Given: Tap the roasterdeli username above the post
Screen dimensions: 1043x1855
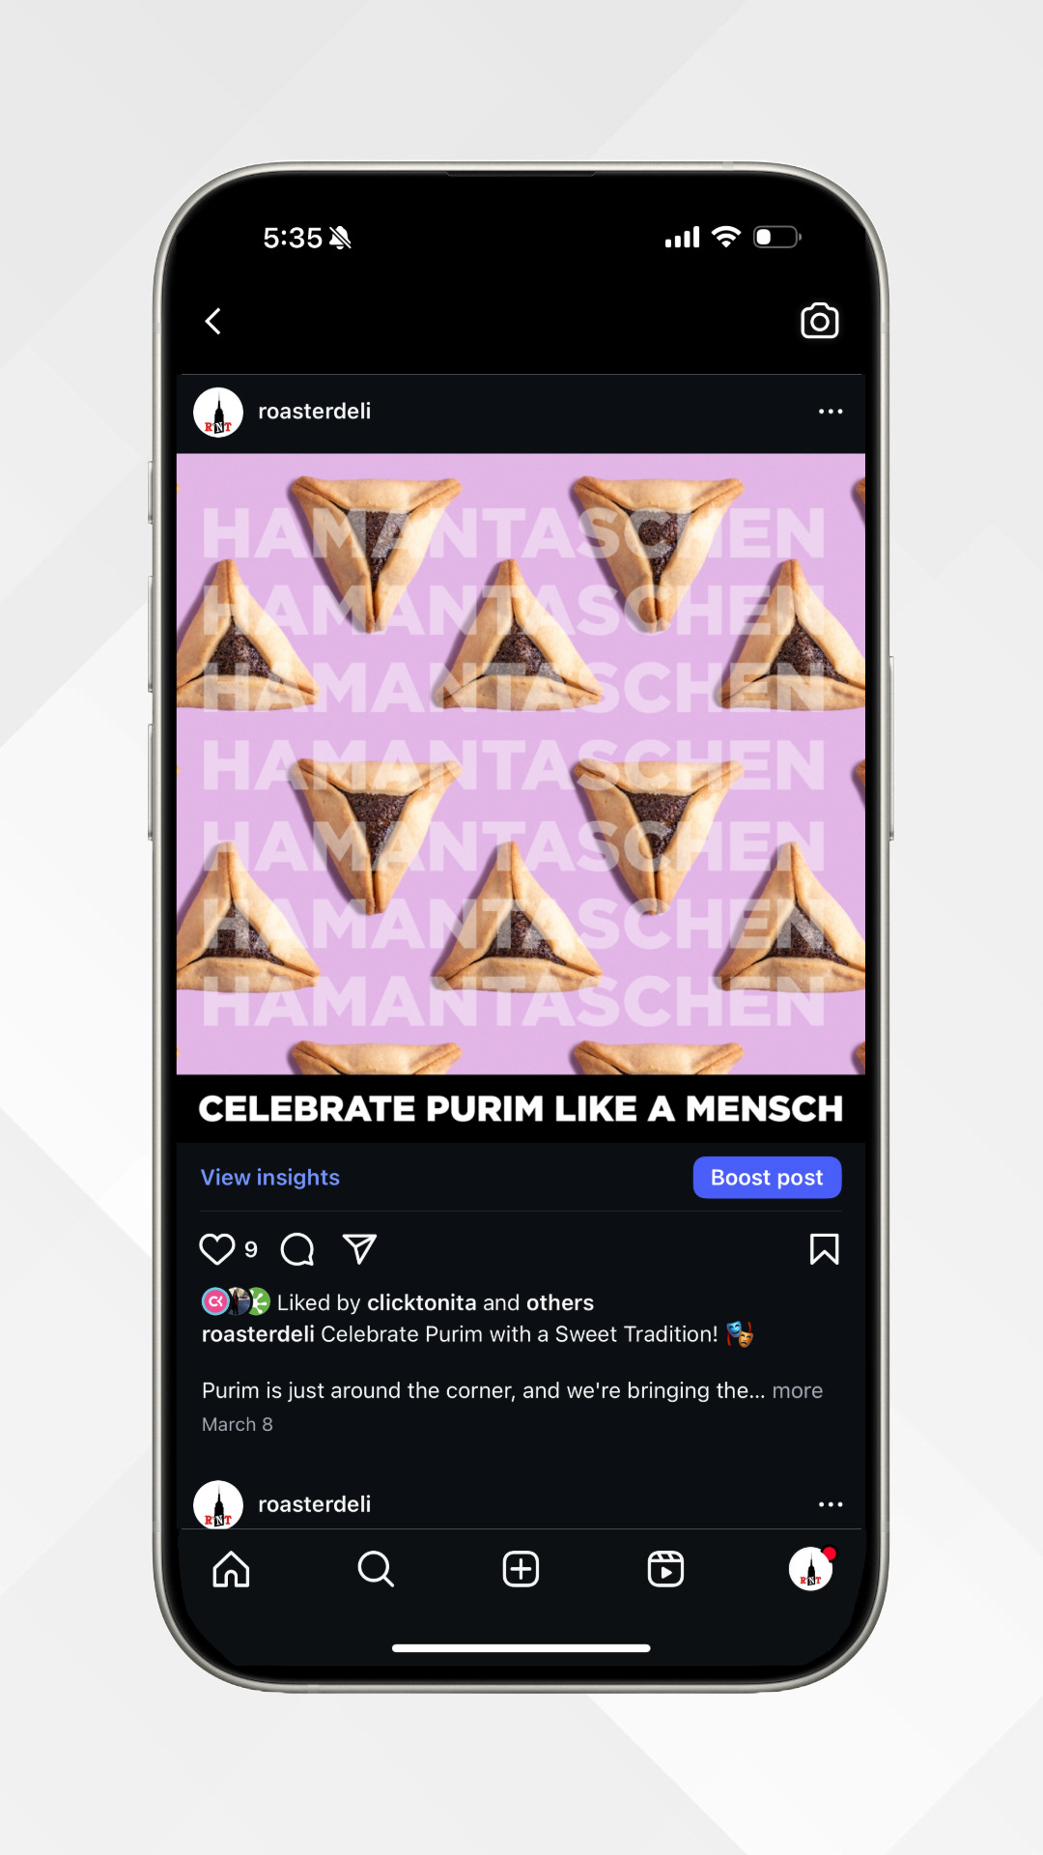Looking at the screenshot, I should coord(315,412).
